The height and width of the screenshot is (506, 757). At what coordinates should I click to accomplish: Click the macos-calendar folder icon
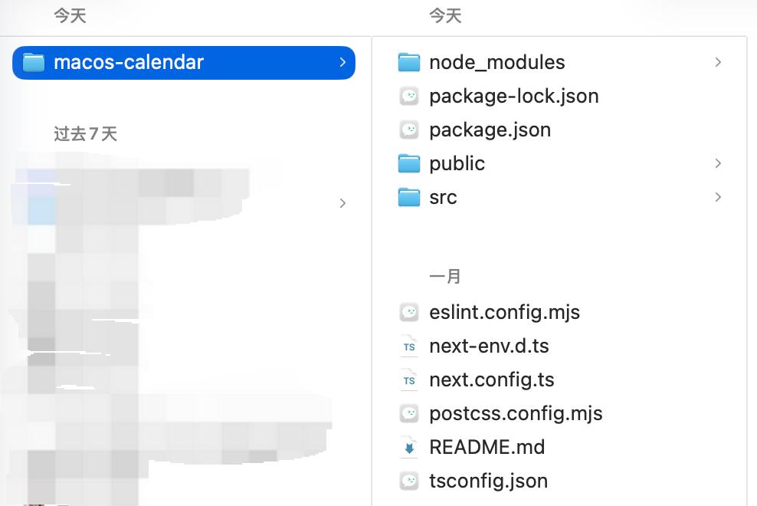tap(34, 62)
